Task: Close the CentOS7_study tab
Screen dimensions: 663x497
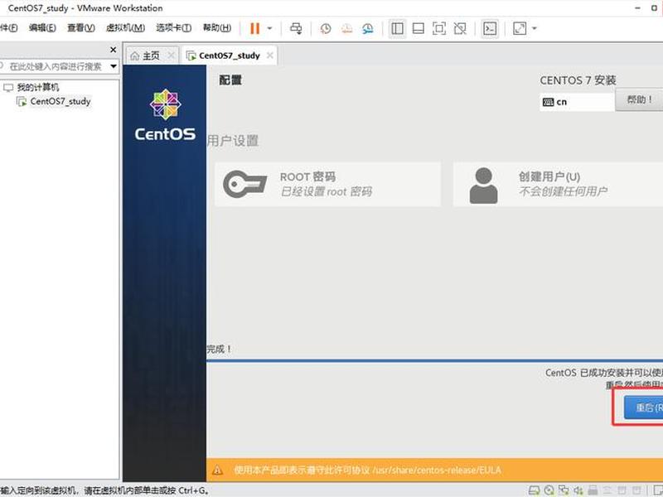Action: point(270,55)
